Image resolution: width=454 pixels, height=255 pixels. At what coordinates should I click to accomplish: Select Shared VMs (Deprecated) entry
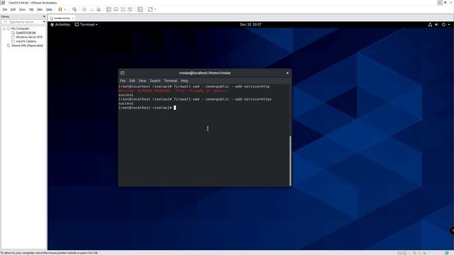27,45
